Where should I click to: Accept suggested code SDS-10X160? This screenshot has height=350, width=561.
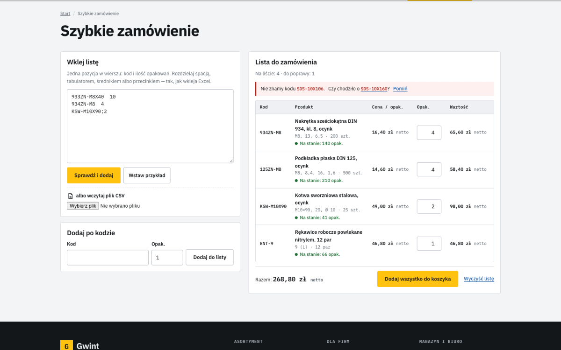[374, 89]
